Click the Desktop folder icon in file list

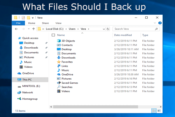[59, 49]
